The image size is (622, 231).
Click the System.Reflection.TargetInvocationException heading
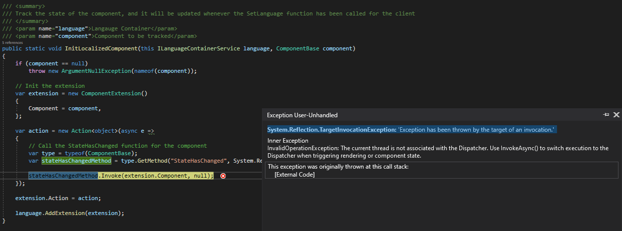[332, 130]
